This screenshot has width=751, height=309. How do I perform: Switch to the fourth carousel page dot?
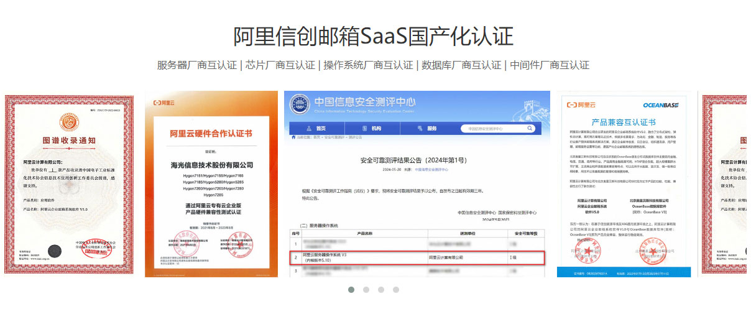[396, 290]
